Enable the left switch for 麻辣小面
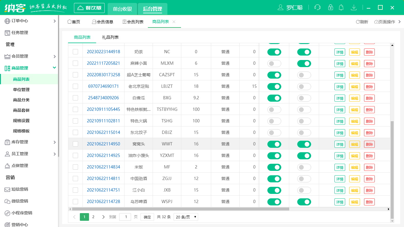The image size is (404, 227). pyautogui.click(x=274, y=63)
